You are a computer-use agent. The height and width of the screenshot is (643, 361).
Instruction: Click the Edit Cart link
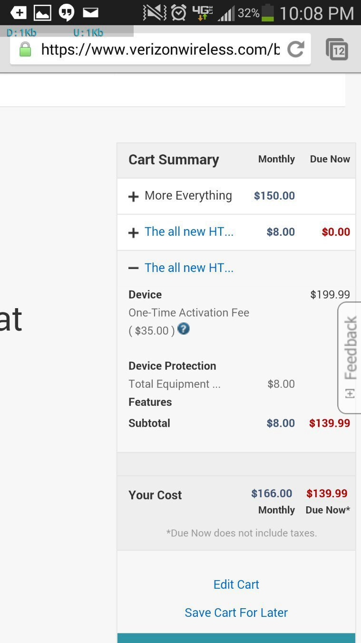click(x=236, y=584)
